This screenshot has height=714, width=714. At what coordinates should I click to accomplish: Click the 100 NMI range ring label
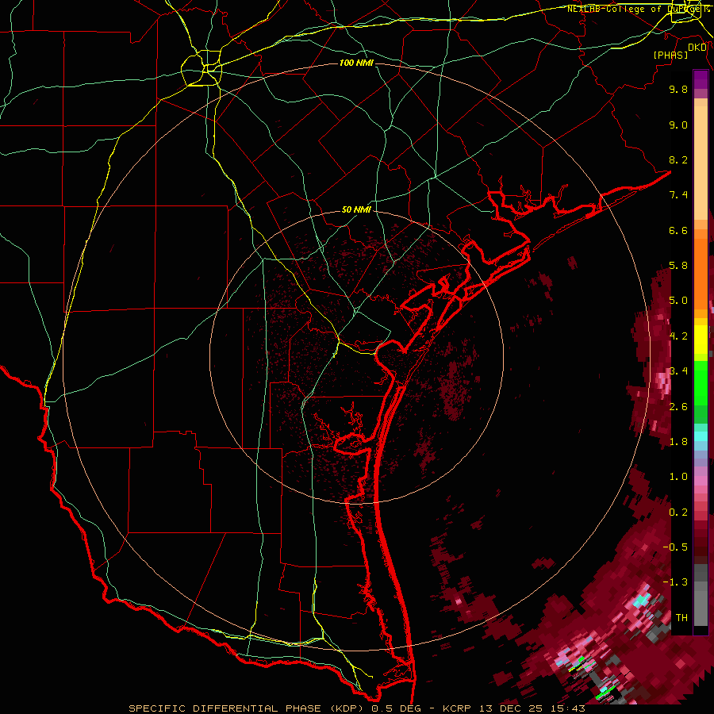click(x=356, y=63)
